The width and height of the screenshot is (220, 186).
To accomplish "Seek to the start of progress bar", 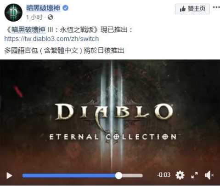I will click(23, 175).
